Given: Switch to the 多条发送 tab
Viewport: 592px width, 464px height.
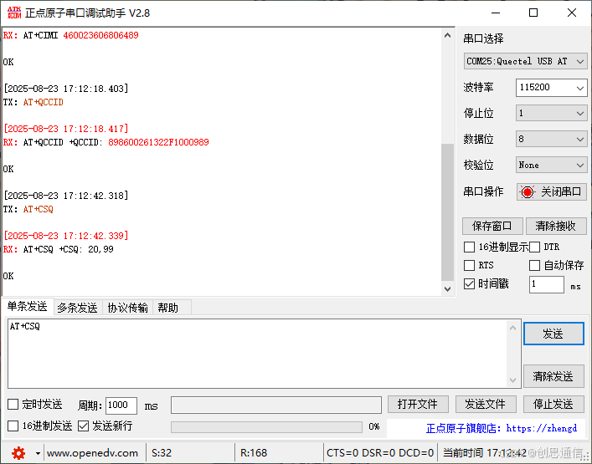Looking at the screenshot, I should (77, 308).
